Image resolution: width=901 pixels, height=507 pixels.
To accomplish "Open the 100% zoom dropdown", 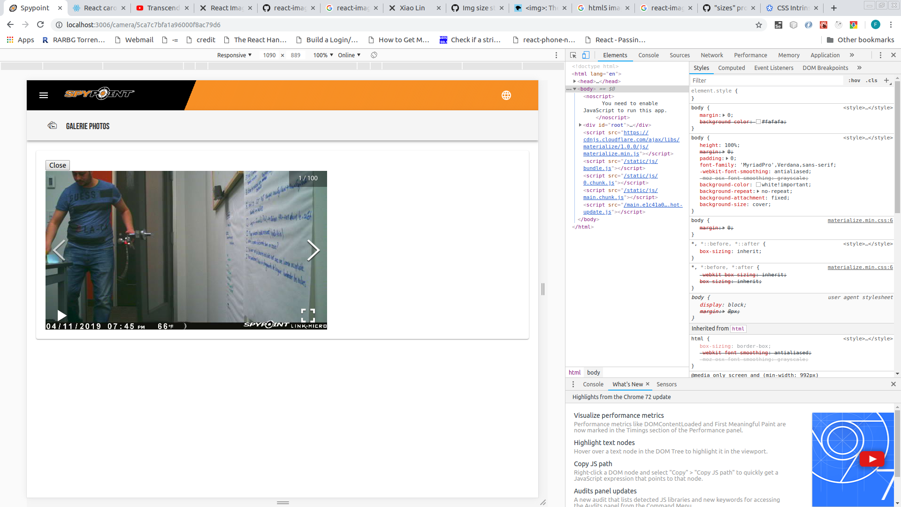I will tap(321, 55).
